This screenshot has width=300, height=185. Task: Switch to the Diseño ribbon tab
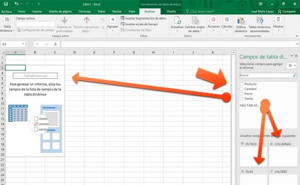point(172,11)
